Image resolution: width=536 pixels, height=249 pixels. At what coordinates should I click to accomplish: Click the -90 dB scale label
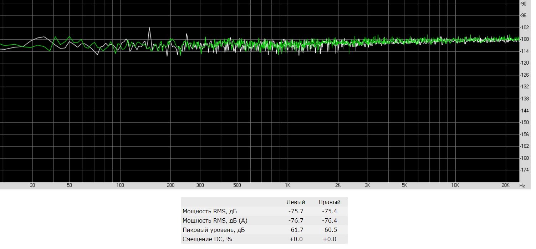click(x=526, y=4)
